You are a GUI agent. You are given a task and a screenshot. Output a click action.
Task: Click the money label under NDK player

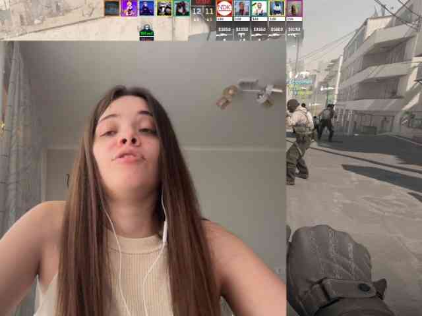click(224, 29)
